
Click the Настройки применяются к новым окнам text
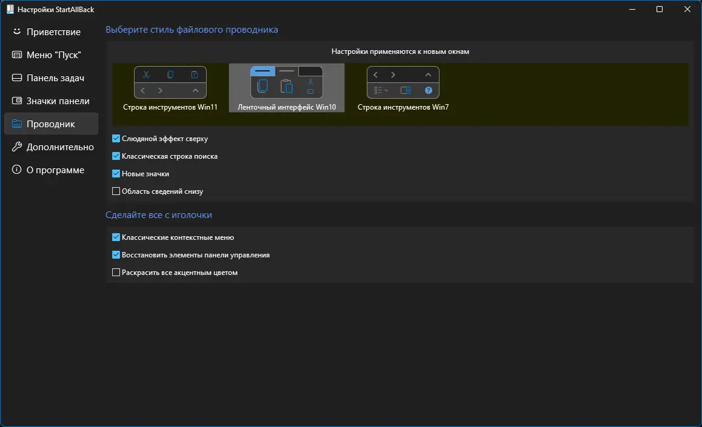tap(400, 51)
